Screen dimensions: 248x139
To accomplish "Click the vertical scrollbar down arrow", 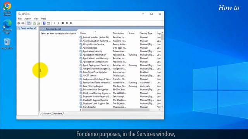I will coord(162,107).
